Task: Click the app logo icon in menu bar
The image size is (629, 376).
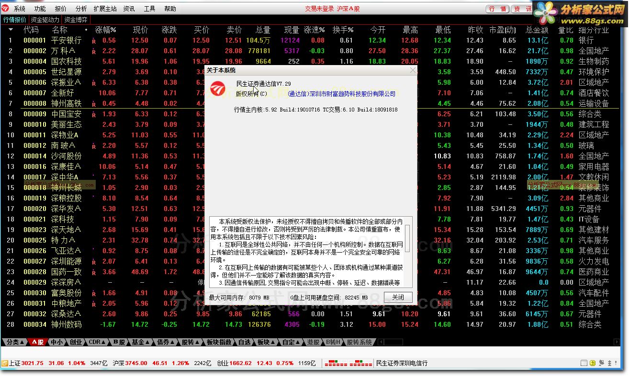Action: (5, 9)
